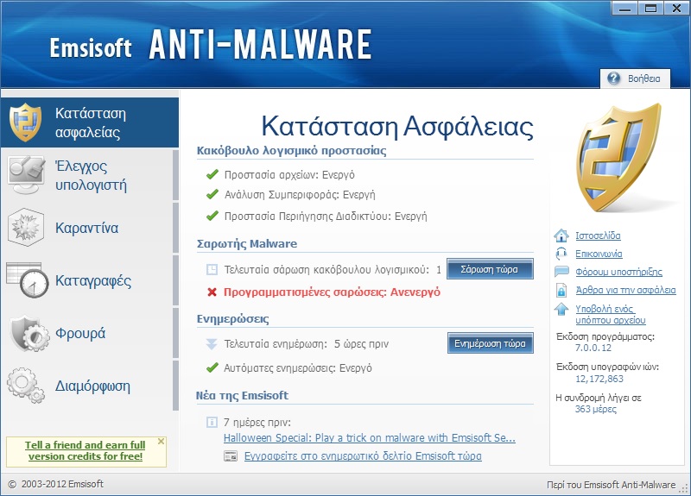Click the house icon beside Ιστοσελίδα
This screenshot has width=691, height=496.
[x=561, y=235]
